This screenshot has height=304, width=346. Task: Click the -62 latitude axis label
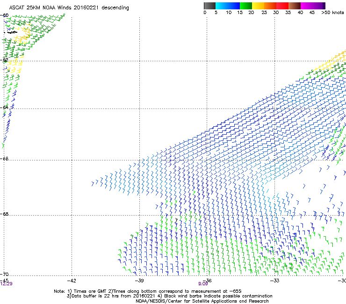click(4, 60)
